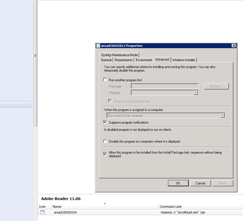
Task: Uncheck Suppress program notifications
Action: (x=105, y=122)
